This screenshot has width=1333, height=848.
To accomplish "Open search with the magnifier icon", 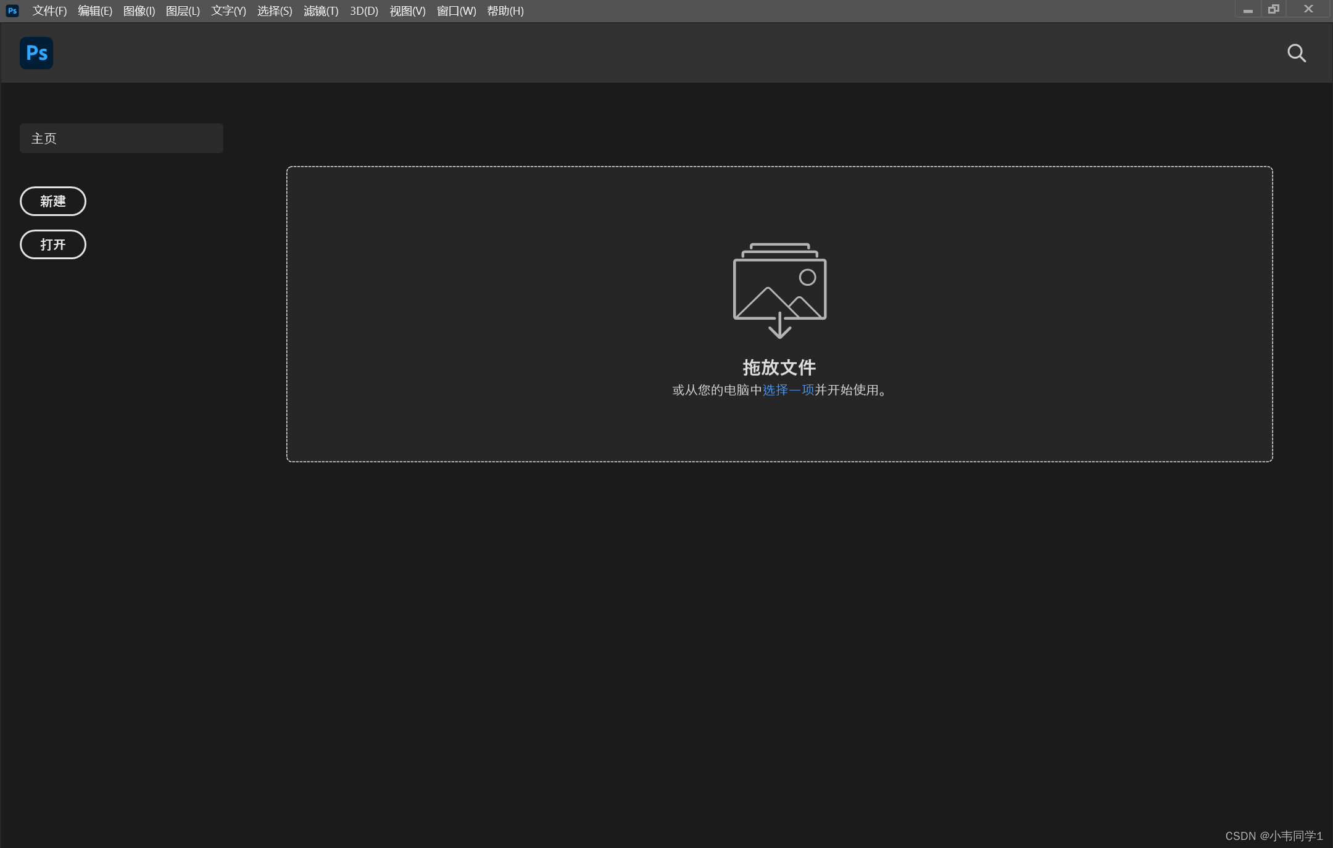I will [x=1296, y=53].
